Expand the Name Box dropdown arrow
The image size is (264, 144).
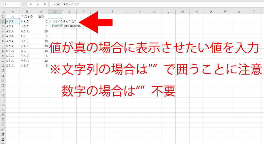19,4
